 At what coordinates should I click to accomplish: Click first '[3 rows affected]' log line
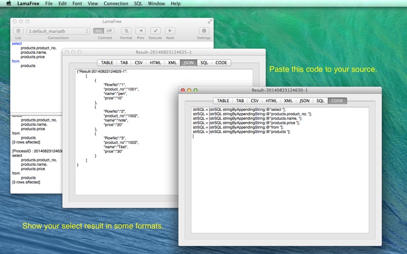pos(26,142)
